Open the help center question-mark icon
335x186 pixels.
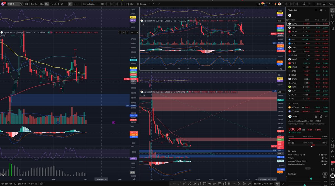pos(332,183)
